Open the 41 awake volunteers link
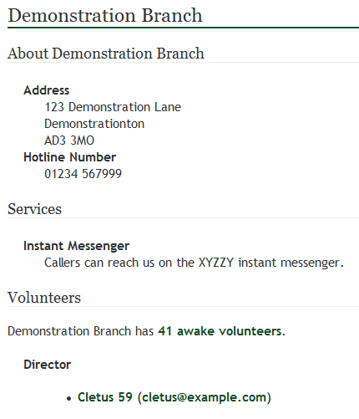The width and height of the screenshot is (359, 419). click(221, 331)
